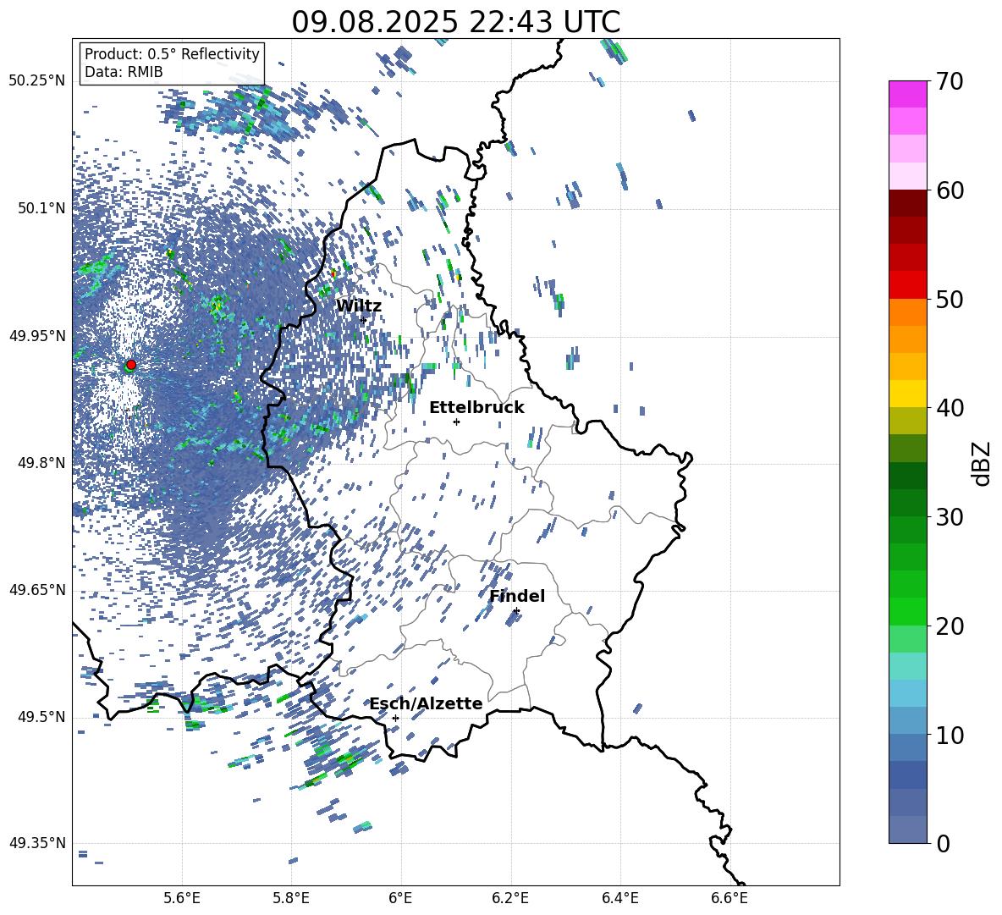
Task: Pick the slate blue bottom colorbar segment
Action: click(x=908, y=830)
